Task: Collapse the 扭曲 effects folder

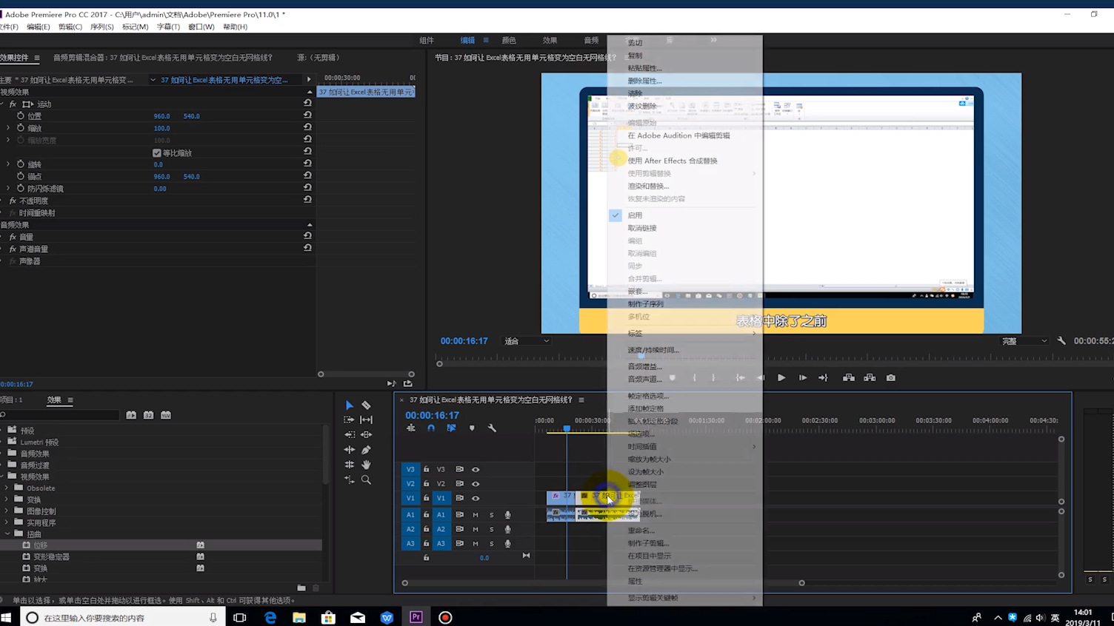Action: [7, 534]
